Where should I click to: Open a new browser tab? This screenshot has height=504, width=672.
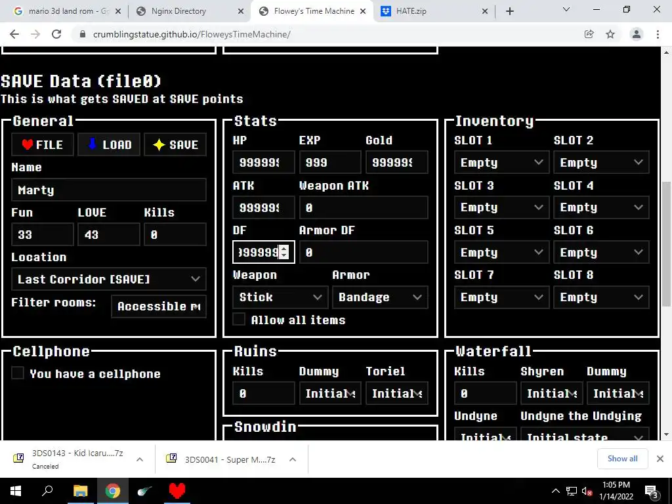tap(509, 11)
